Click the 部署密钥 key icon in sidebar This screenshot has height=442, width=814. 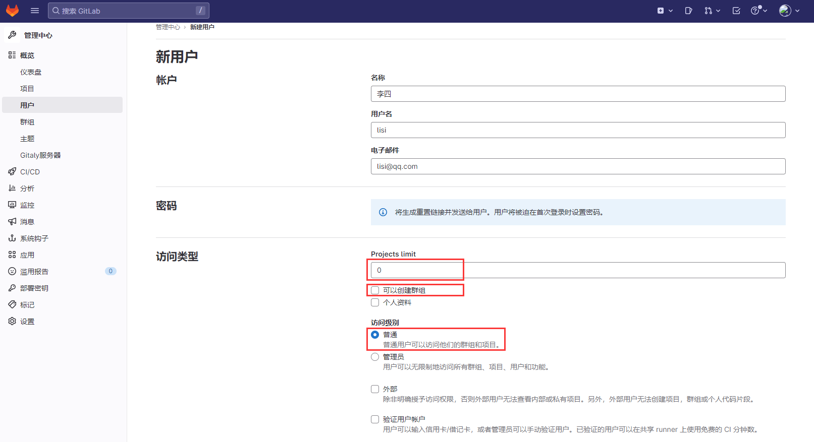[12, 288]
